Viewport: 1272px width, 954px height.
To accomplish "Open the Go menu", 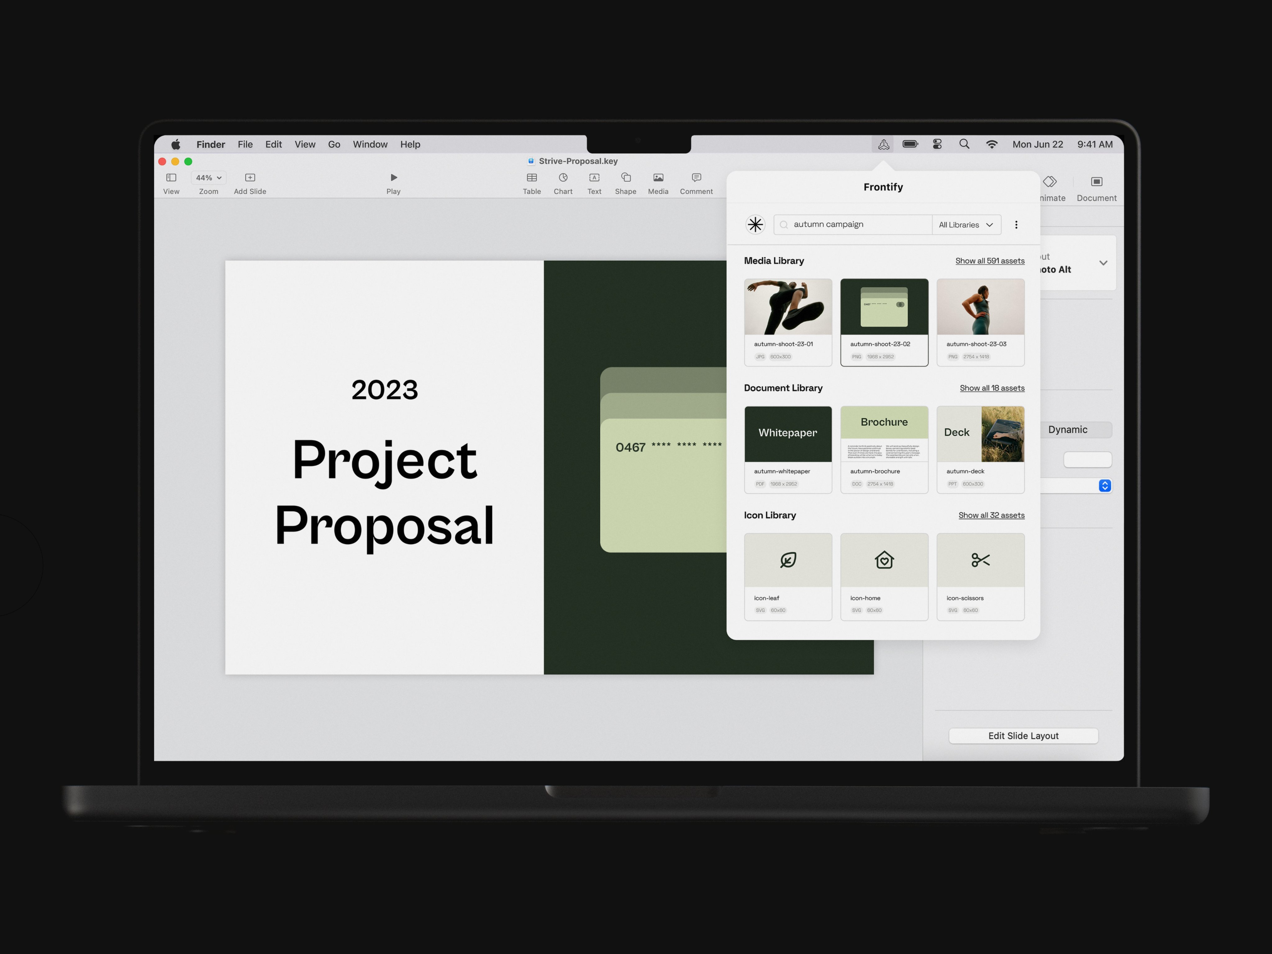I will [334, 144].
